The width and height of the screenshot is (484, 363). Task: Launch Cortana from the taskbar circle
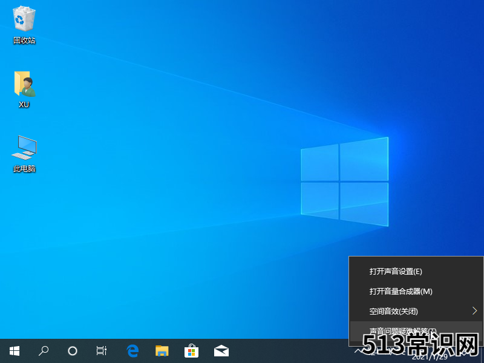[x=73, y=351]
